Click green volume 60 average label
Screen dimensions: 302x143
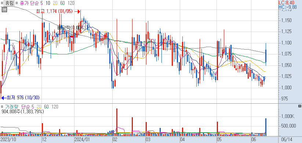tap(46, 107)
